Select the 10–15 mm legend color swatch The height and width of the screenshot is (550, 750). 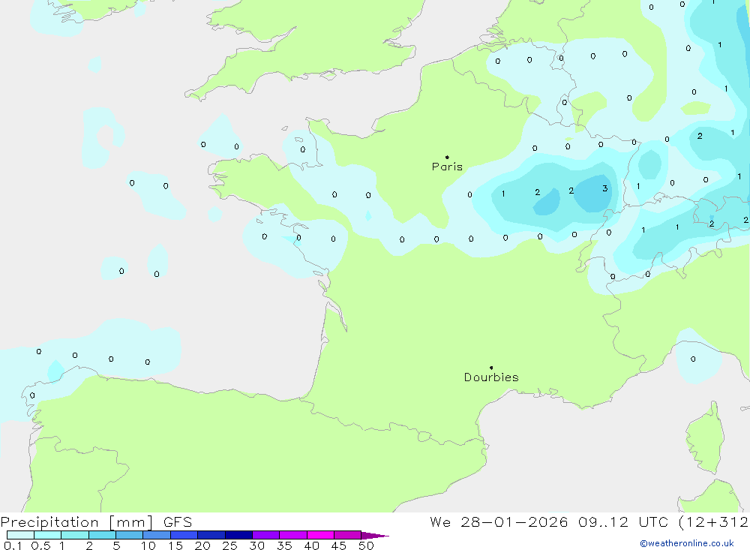click(x=157, y=535)
